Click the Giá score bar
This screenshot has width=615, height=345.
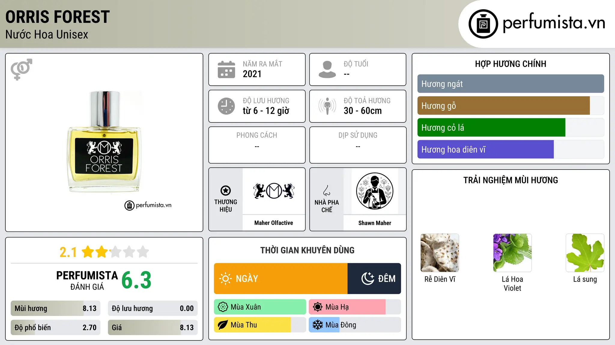153,328
